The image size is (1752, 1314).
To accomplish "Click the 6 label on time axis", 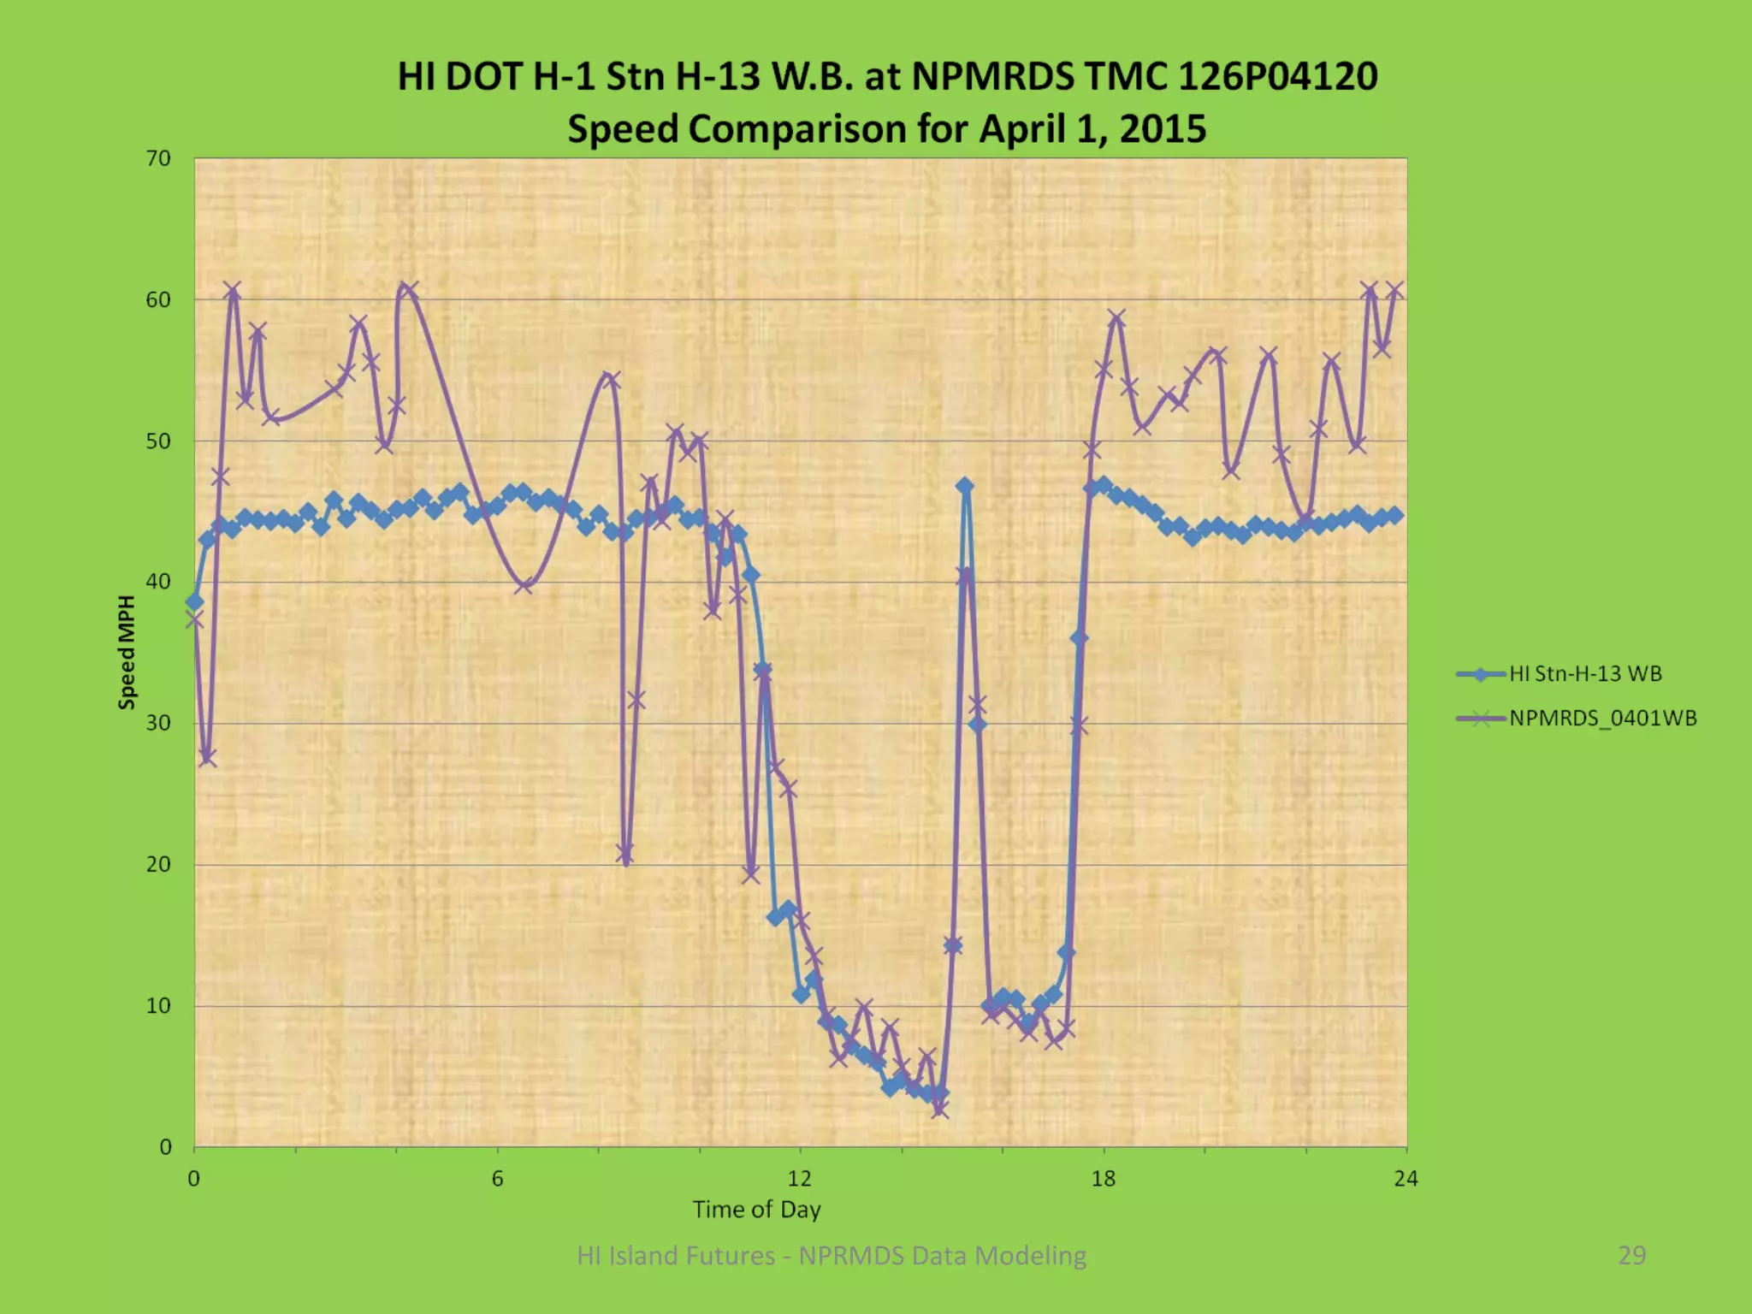I will [497, 1179].
